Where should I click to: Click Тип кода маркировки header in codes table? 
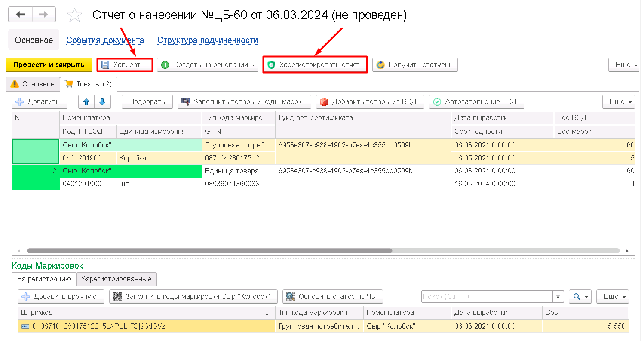pyautogui.click(x=319, y=313)
